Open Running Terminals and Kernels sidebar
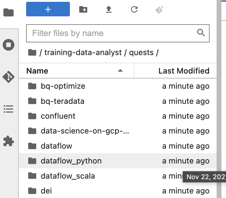The width and height of the screenshot is (226, 198). [x=9, y=45]
